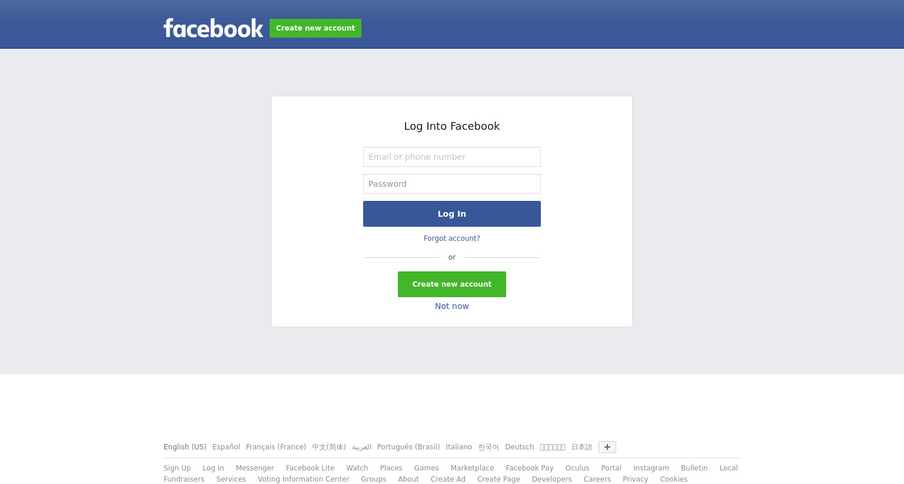Choose Deutsch language option
Image resolution: width=904 pixels, height=484 pixels.
[520, 447]
